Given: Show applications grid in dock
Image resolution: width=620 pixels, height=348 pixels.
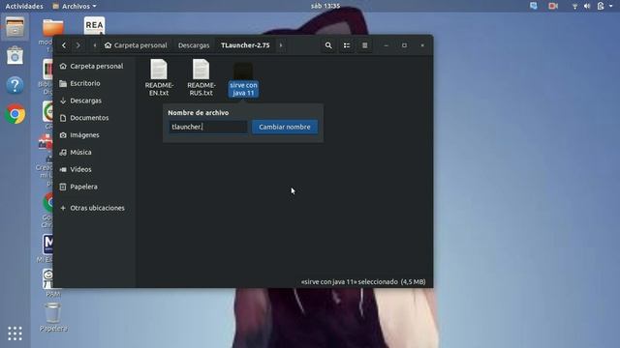Looking at the screenshot, I should point(15,333).
